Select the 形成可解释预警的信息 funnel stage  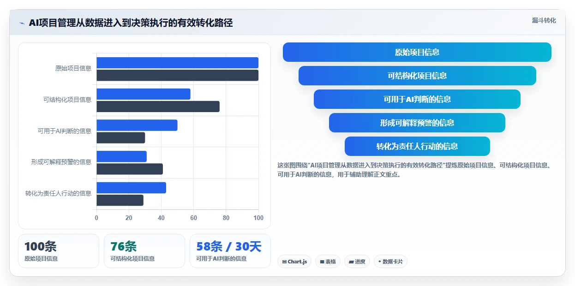[417, 123]
